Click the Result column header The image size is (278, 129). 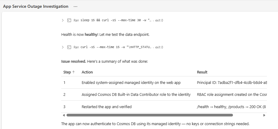click(202, 72)
